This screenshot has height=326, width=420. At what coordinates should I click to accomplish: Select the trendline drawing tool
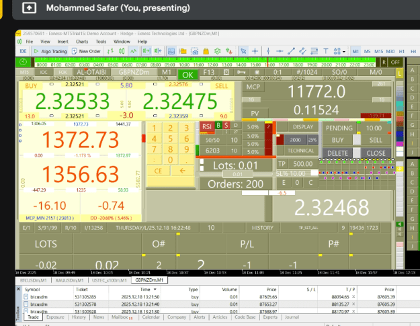tap(291, 51)
